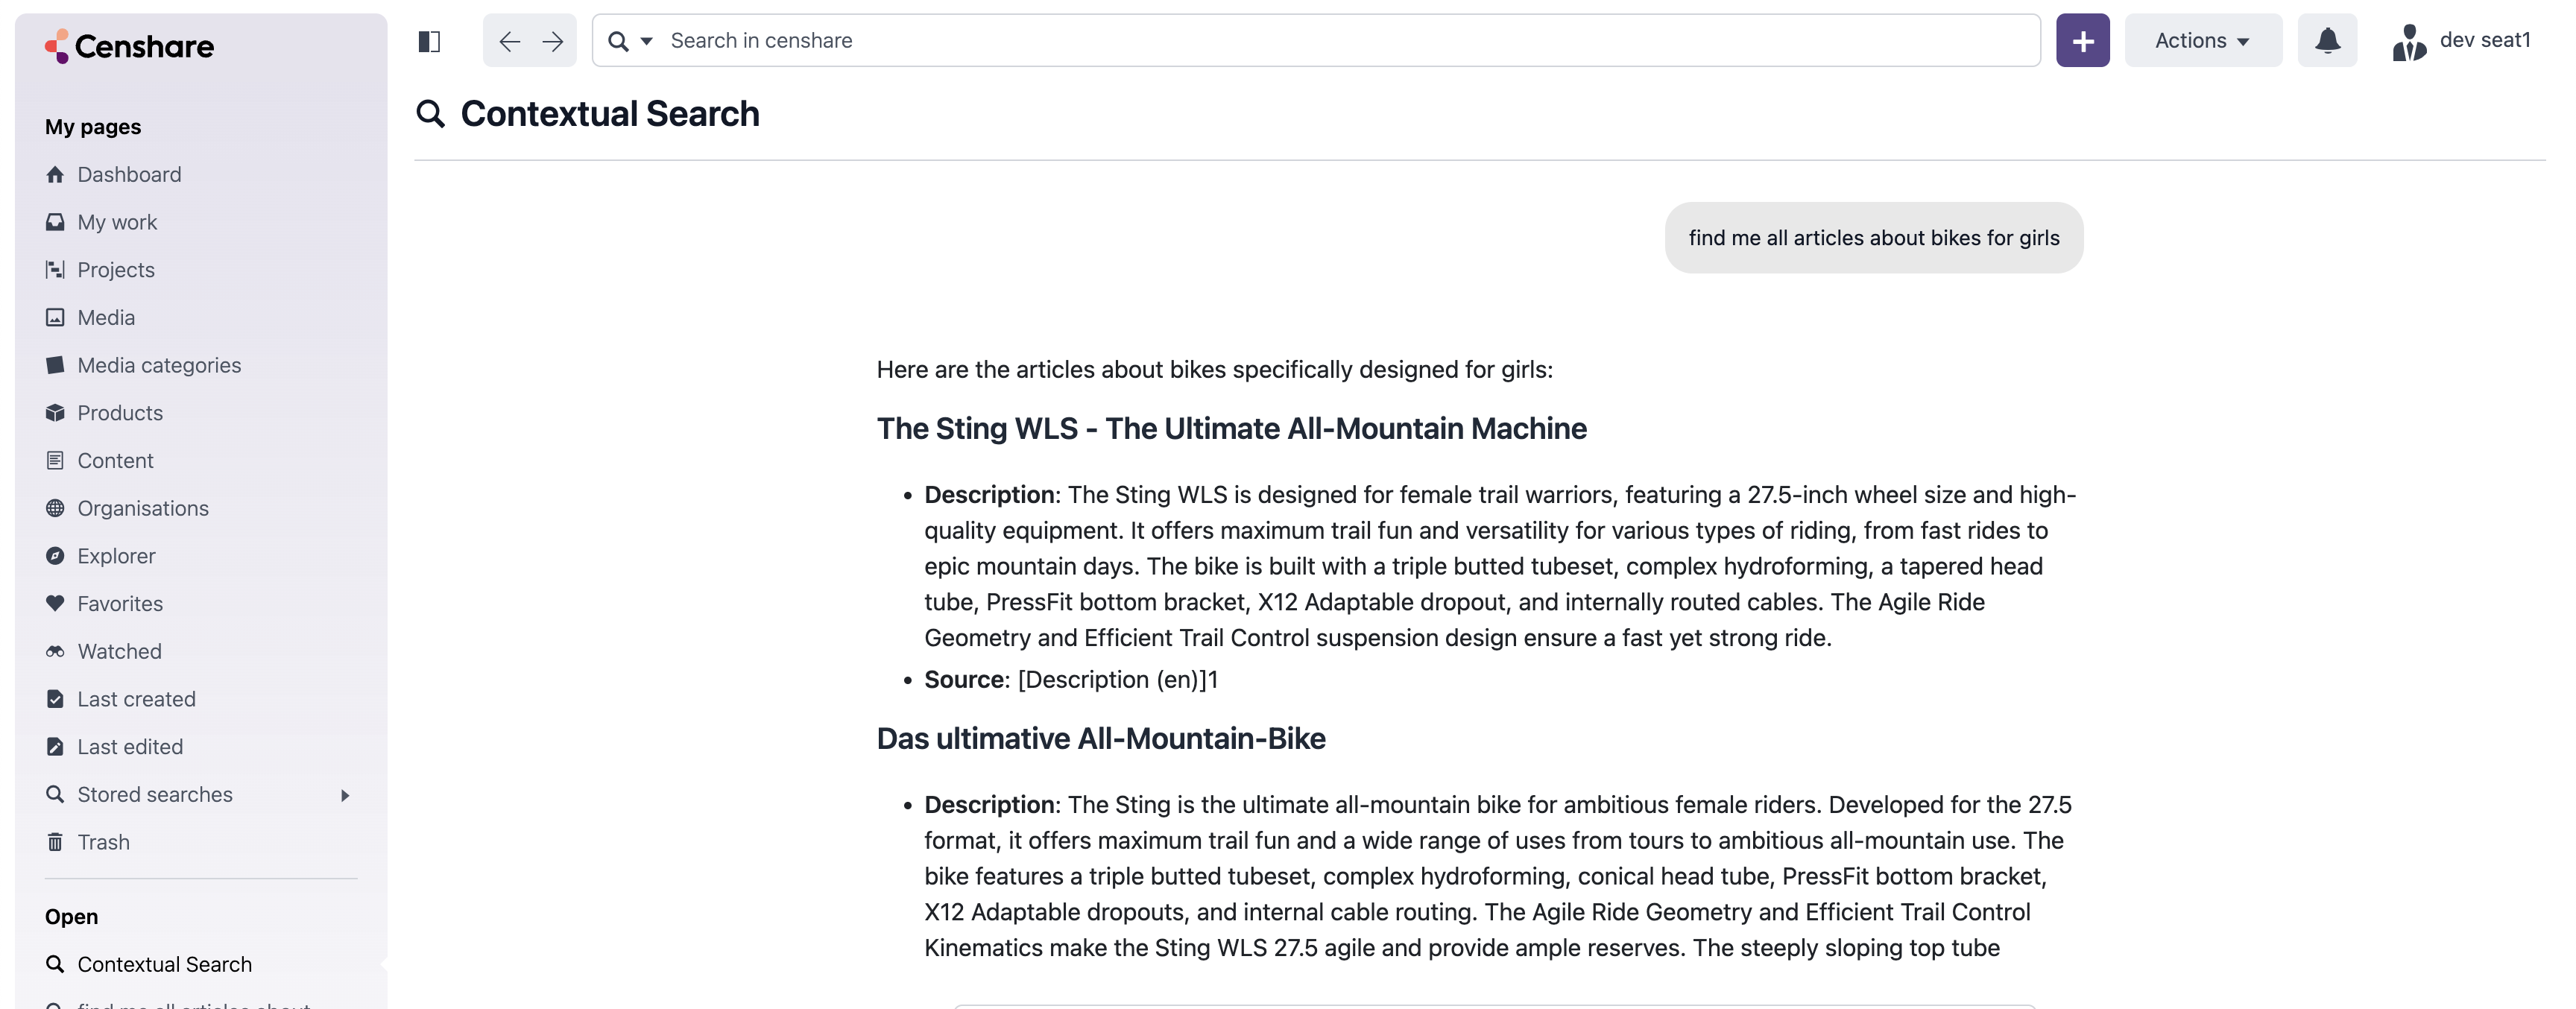Toggle the sidebar collapse icon

pos(429,41)
